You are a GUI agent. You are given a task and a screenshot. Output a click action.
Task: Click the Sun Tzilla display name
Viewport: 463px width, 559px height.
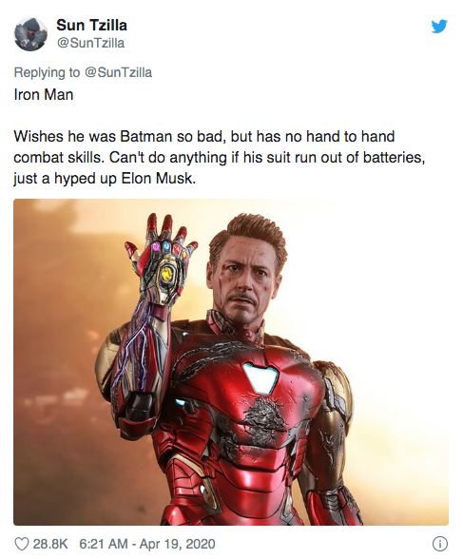[91, 26]
